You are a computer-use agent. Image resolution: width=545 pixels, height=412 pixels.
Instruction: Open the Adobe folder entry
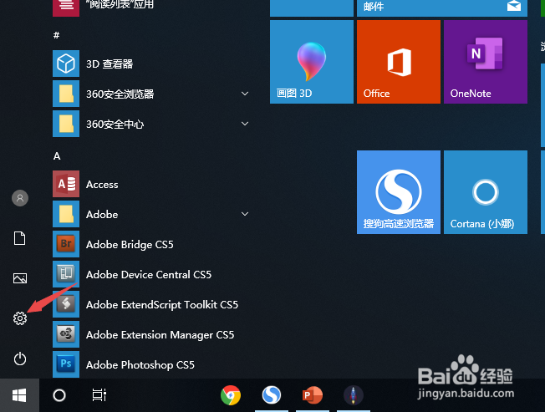tap(151, 214)
